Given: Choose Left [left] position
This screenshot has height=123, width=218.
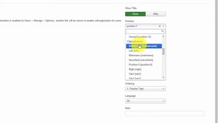Looking at the screenshot, I should pyautogui.click(x=144, y=51).
